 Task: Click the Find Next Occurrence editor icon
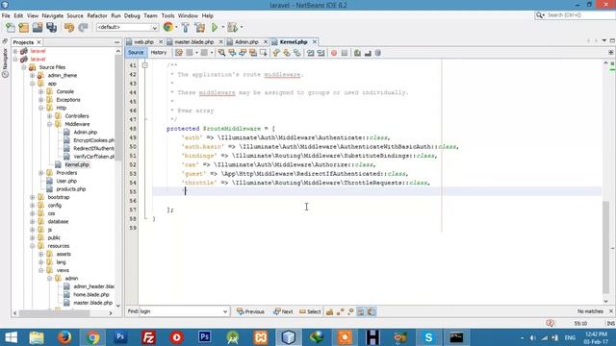(x=243, y=53)
